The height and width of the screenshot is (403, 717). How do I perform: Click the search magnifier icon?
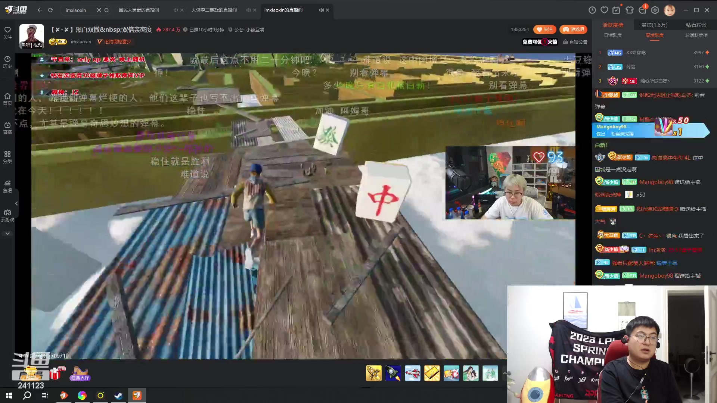point(106,10)
